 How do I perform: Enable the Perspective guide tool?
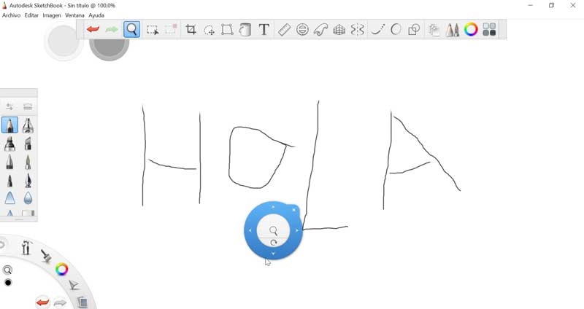tap(339, 30)
